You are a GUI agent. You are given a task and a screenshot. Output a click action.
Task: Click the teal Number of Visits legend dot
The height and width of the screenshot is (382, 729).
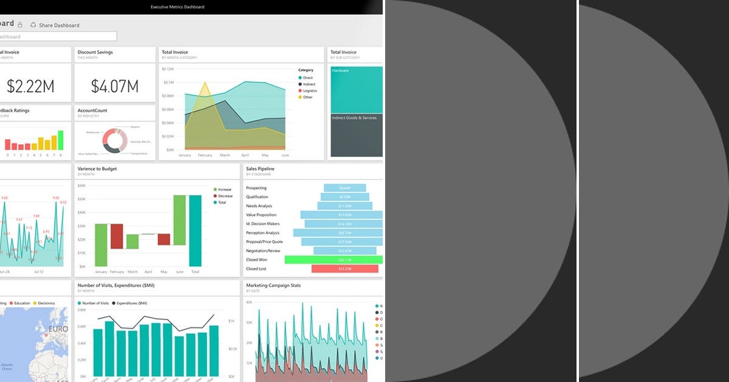point(79,303)
